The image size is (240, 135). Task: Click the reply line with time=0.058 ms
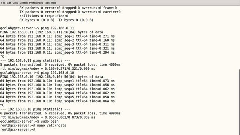point(57,97)
